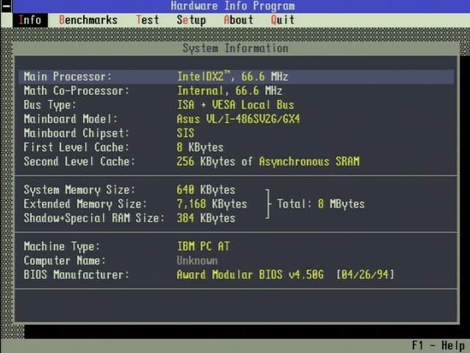470x353 pixels.
Task: Click the Unknown computer name value
Action: pos(197,260)
